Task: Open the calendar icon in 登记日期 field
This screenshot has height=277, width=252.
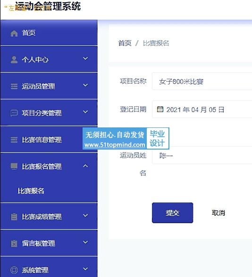Action: 160,109
